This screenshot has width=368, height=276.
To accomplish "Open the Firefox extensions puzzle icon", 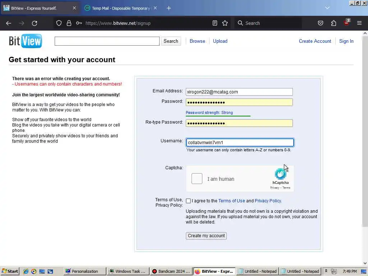I will click(x=333, y=23).
